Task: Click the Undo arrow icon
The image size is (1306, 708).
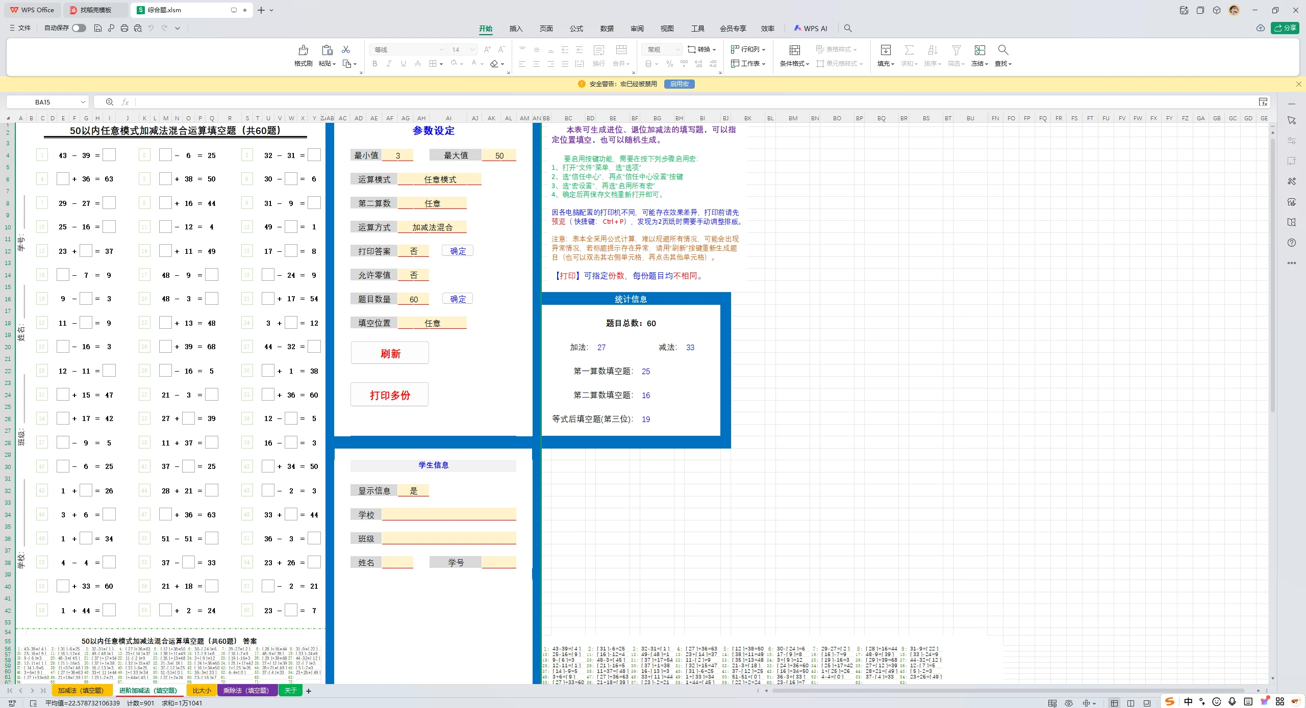Action: 151,28
